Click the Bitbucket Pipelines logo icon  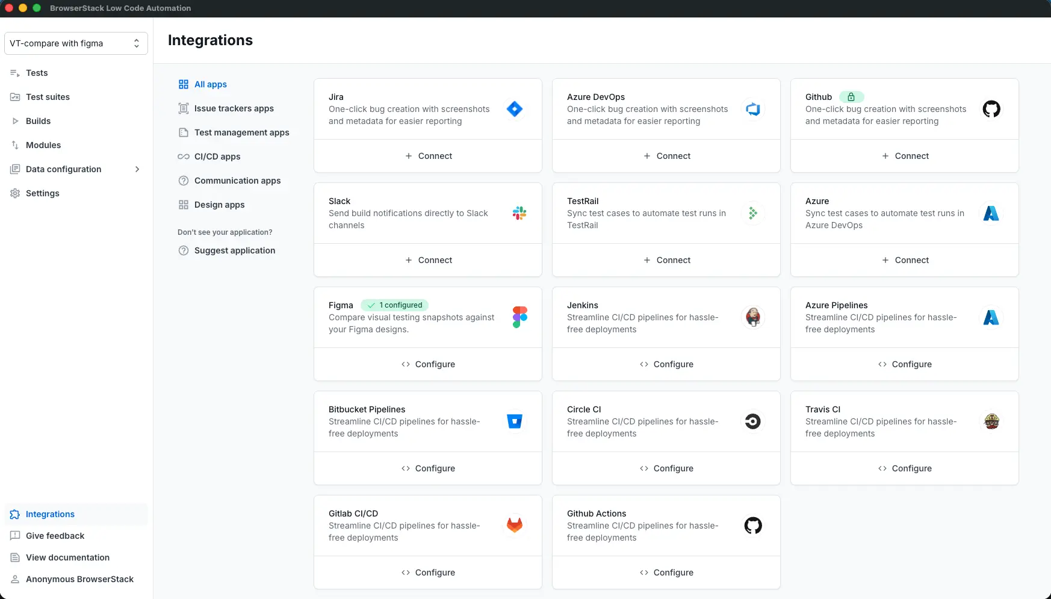pos(515,421)
